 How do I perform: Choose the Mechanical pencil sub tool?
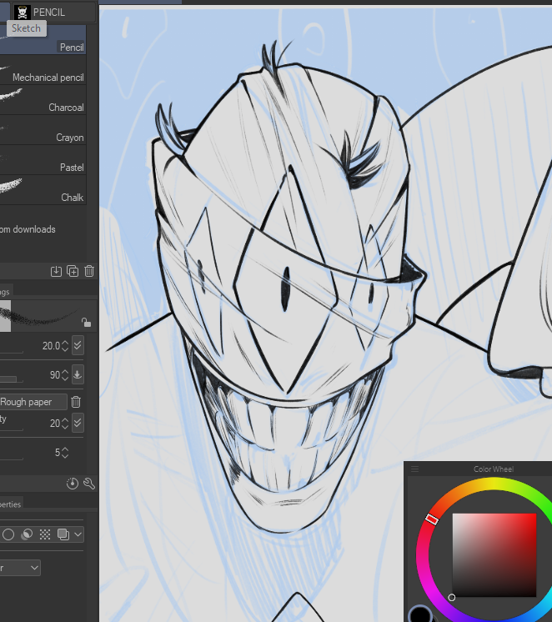point(43,70)
